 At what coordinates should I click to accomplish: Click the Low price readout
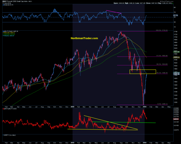[140, 3]
